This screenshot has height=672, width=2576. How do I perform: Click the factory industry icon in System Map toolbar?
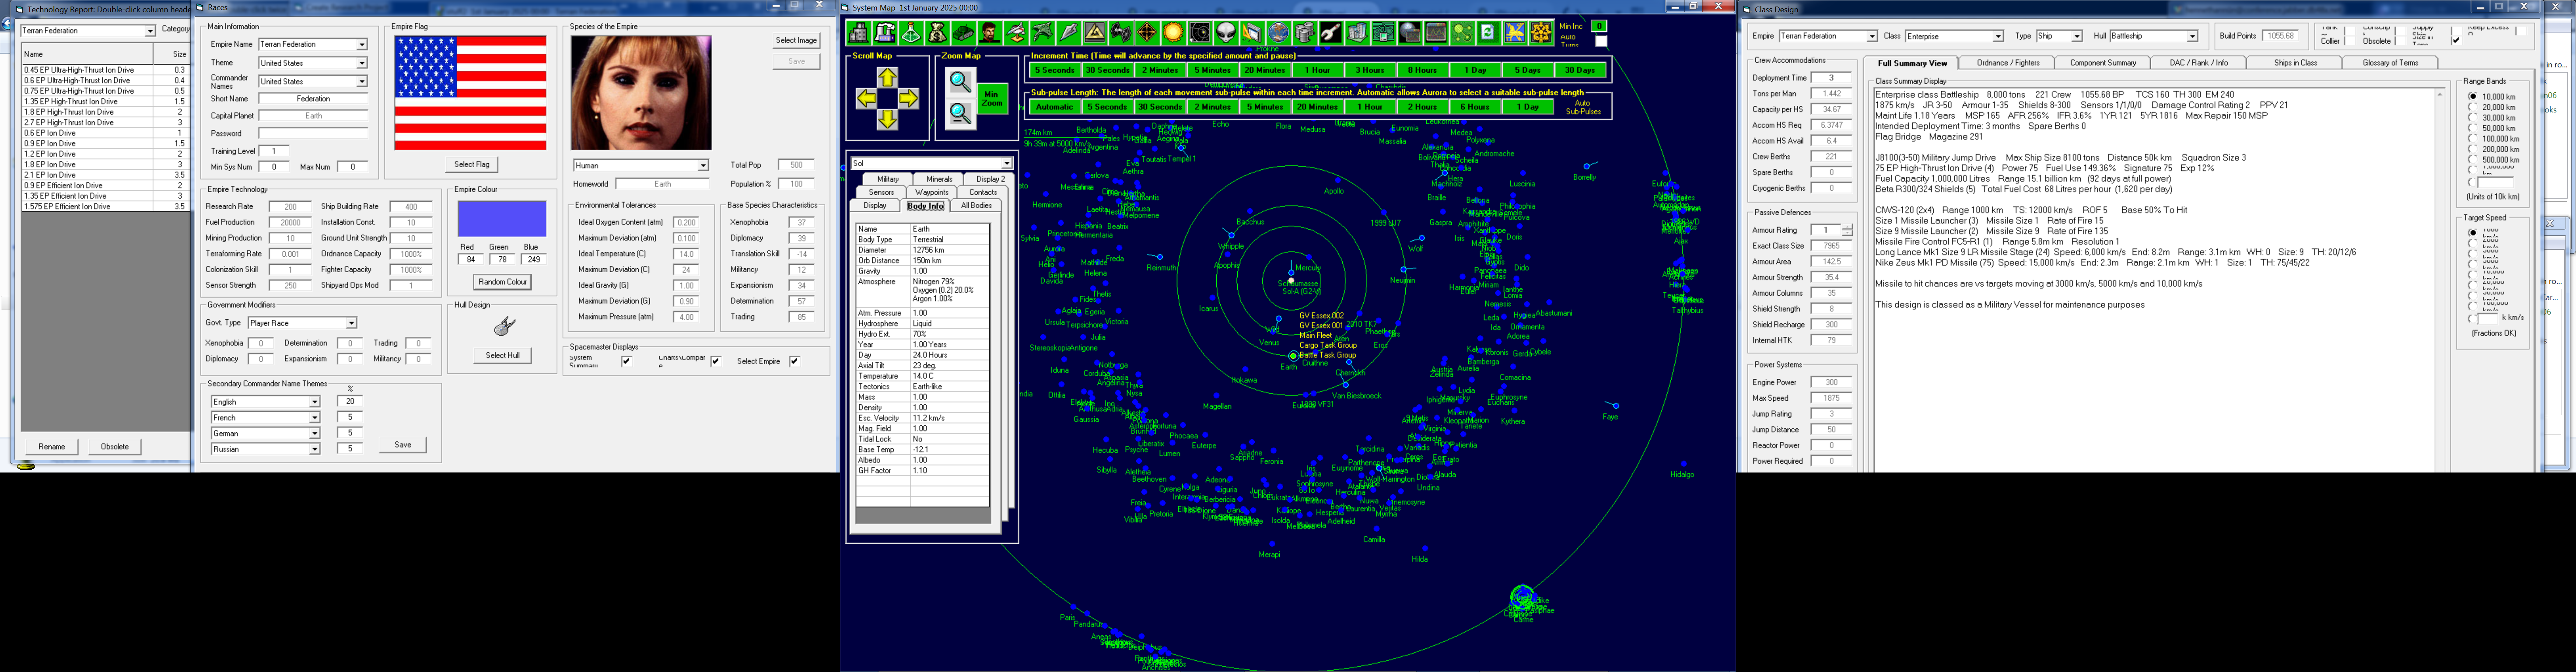coord(885,33)
